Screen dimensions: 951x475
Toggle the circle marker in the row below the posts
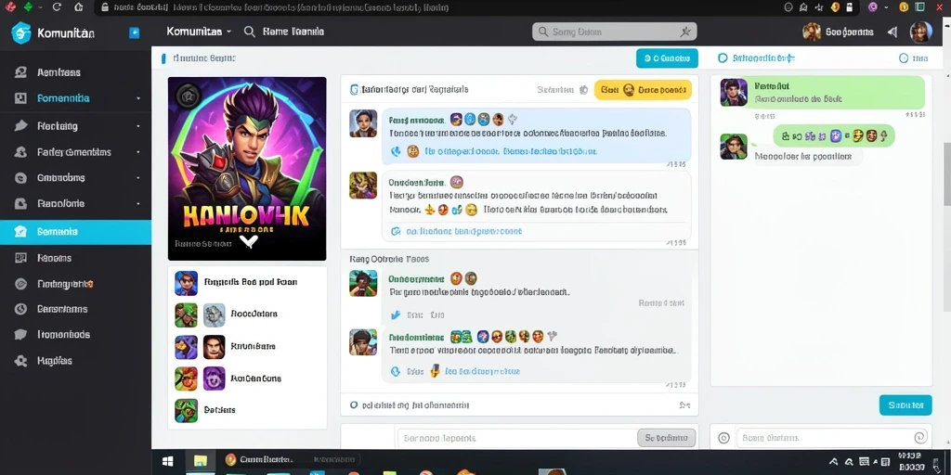pos(354,404)
